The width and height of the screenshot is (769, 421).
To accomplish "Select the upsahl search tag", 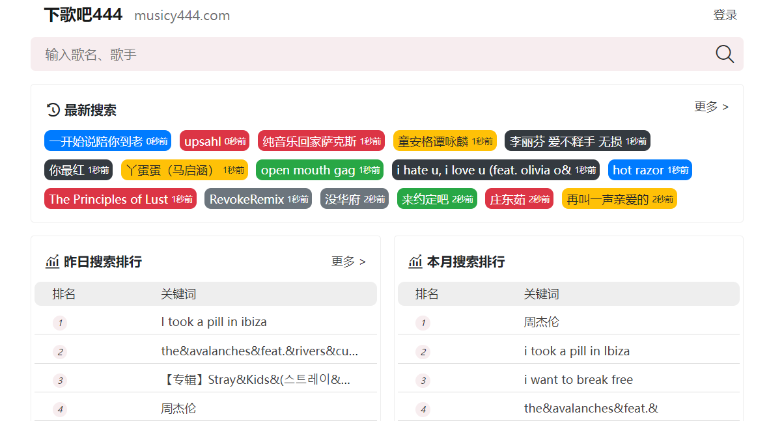I will click(214, 141).
